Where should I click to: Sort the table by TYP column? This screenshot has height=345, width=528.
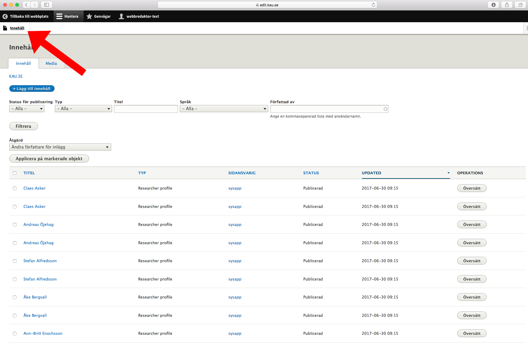(x=142, y=173)
